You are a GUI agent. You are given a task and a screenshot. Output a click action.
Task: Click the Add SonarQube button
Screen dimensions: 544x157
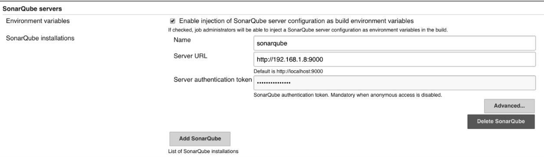click(200, 139)
